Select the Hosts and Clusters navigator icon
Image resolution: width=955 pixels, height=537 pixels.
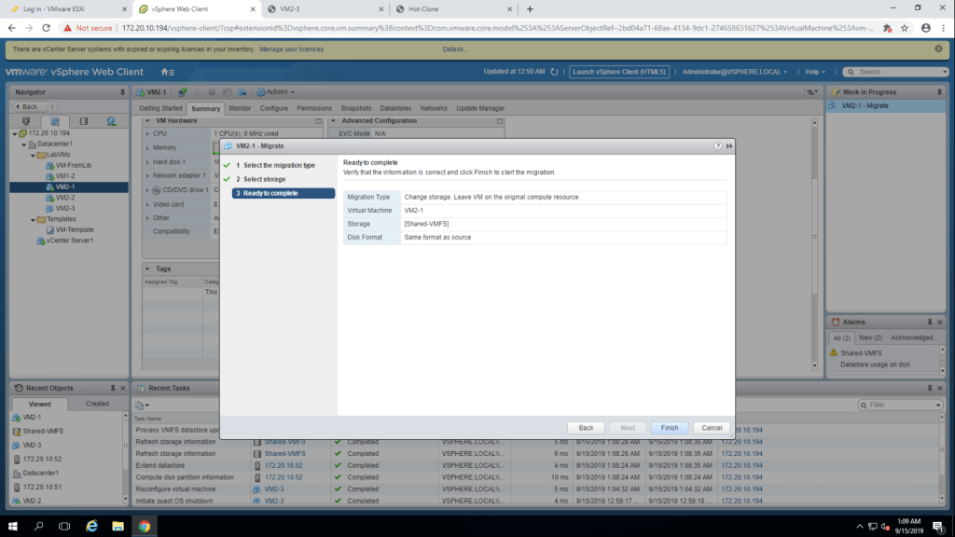(26, 121)
